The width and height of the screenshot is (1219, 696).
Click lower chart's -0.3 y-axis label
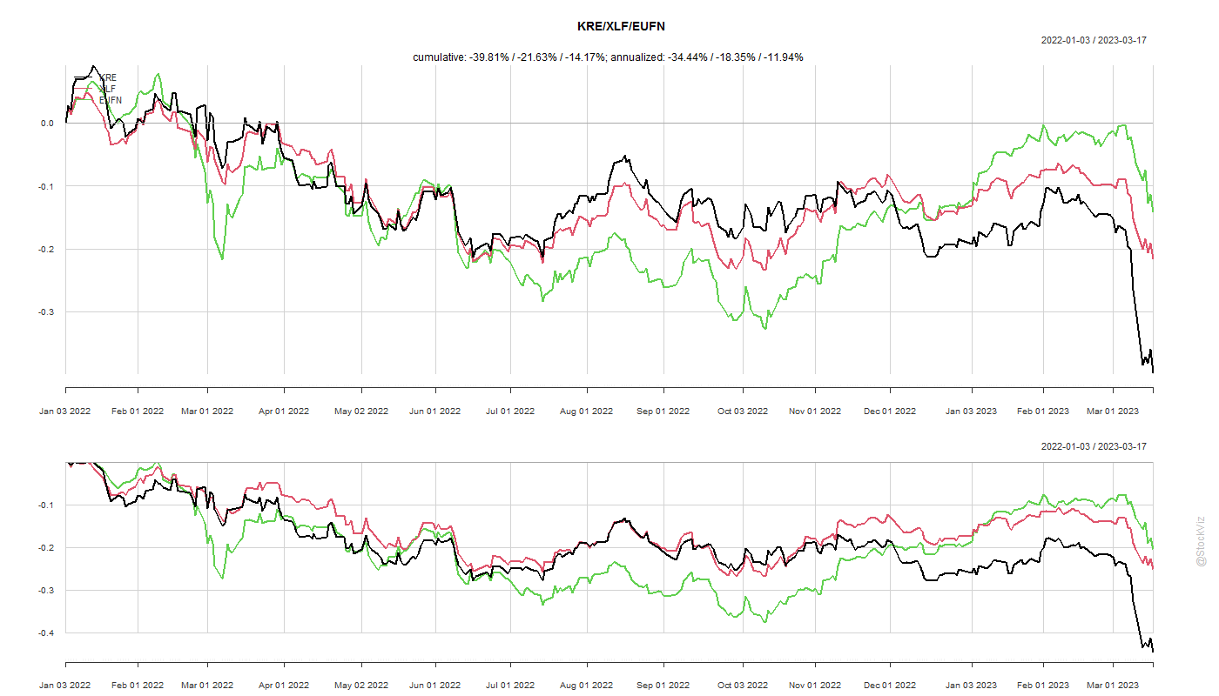(45, 591)
